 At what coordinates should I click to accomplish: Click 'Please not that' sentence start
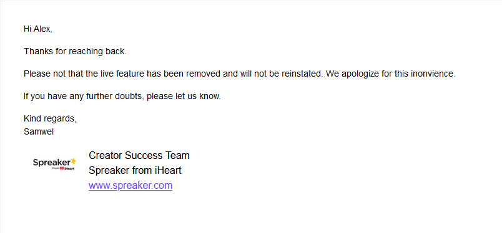point(53,74)
